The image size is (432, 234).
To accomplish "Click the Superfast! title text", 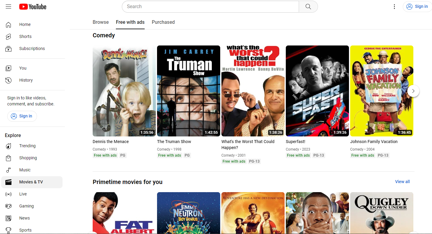I will tap(295, 142).
